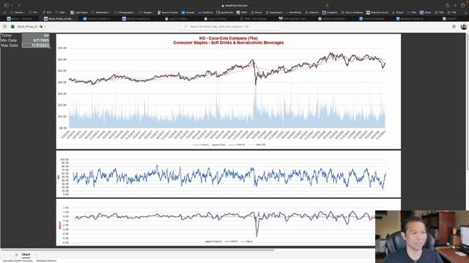Image resolution: width=469 pixels, height=263 pixels.
Task: Open the Retirement bookmarks folder
Action: [100, 12]
